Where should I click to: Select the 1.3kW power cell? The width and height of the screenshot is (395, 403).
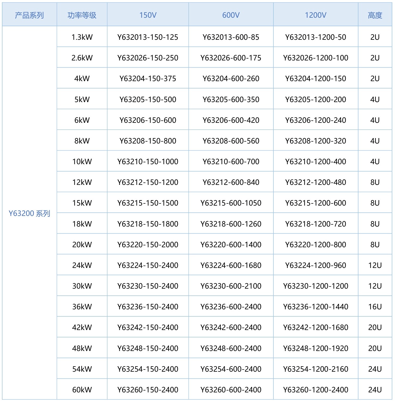82,37
